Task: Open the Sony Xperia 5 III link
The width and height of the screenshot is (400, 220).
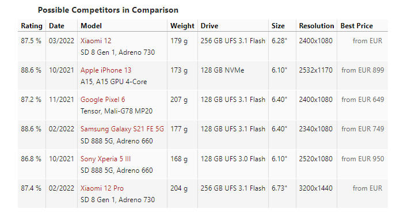Action: pos(106,159)
